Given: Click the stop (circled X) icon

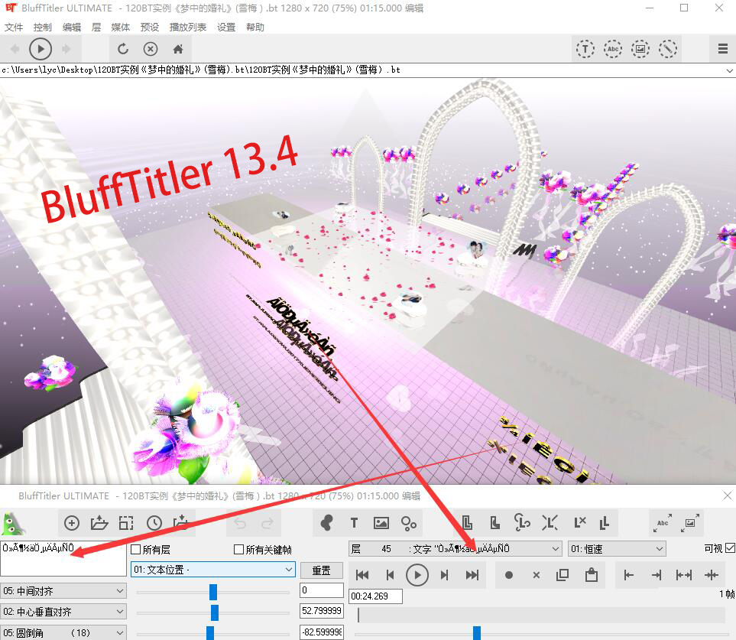Looking at the screenshot, I should tap(151, 49).
